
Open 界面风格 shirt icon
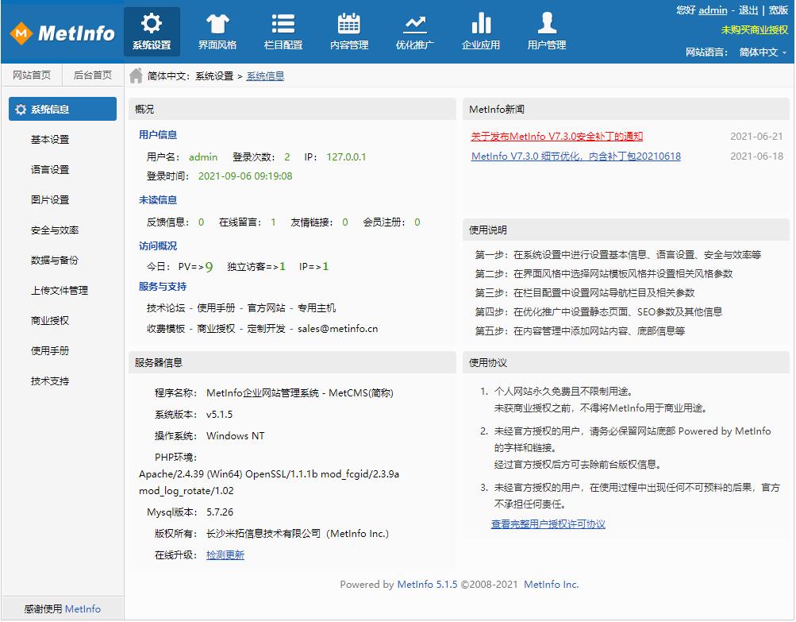(217, 24)
